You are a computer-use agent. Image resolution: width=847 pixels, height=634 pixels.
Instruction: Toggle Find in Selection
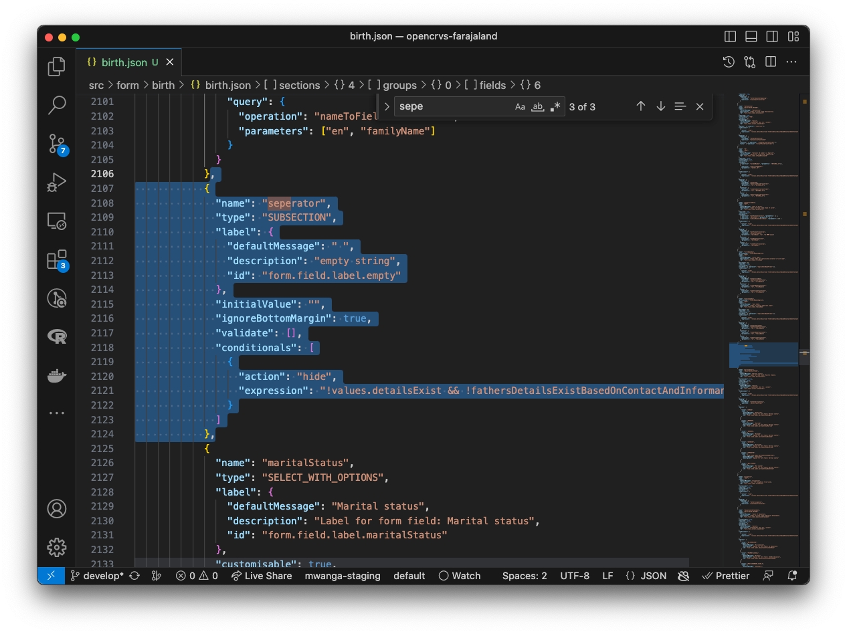[680, 106]
